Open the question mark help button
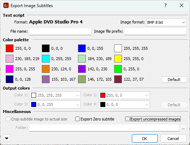The height and width of the screenshot is (145, 190). point(166,5)
